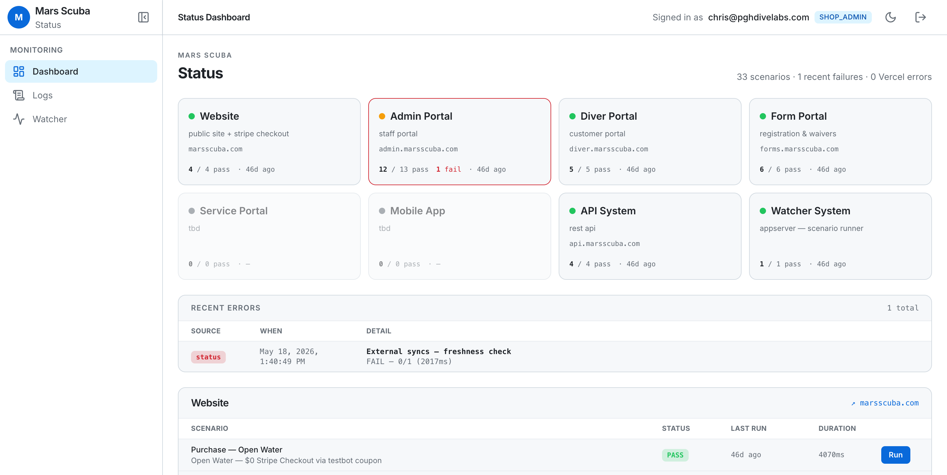Click the Logs scroll icon
The image size is (947, 475).
pyautogui.click(x=19, y=95)
